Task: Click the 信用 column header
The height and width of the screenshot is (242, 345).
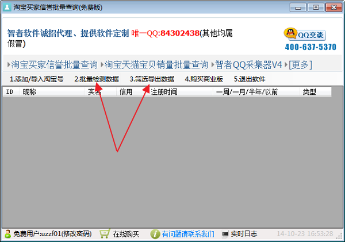Action: point(132,92)
